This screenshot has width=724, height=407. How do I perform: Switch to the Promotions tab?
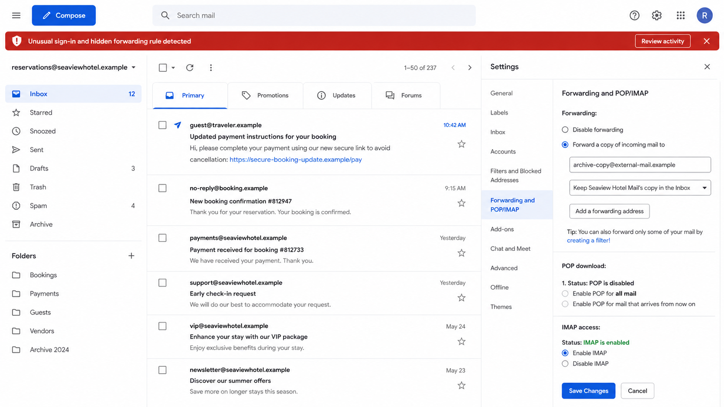point(265,96)
